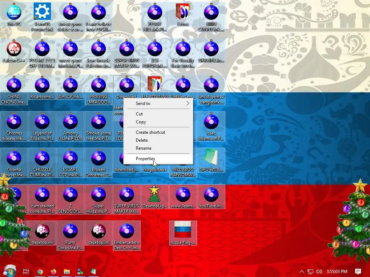The height and width of the screenshot is (277, 370).
Task: Select the uncut gems hindi.lnk icon
Action: click(x=70, y=53)
